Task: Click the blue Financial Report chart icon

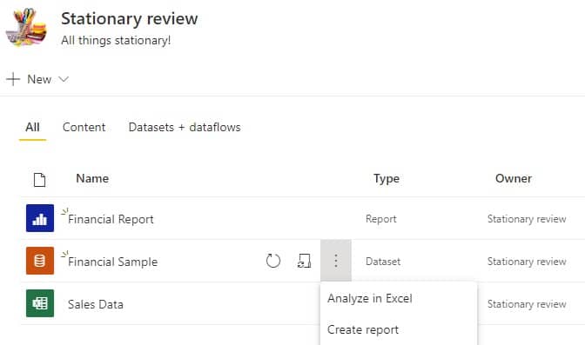Action: click(x=40, y=218)
